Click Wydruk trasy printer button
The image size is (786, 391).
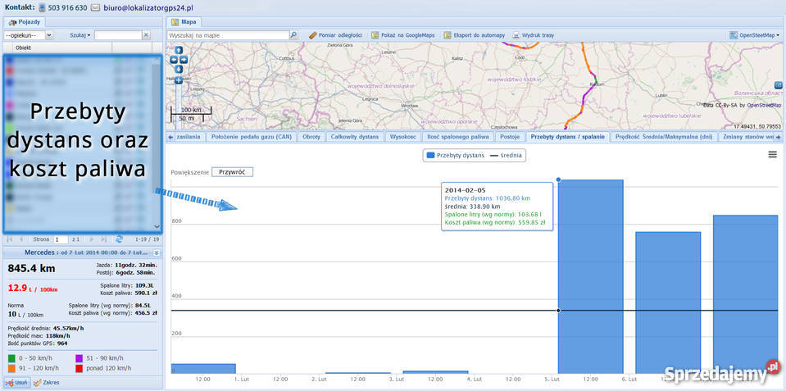click(x=534, y=35)
